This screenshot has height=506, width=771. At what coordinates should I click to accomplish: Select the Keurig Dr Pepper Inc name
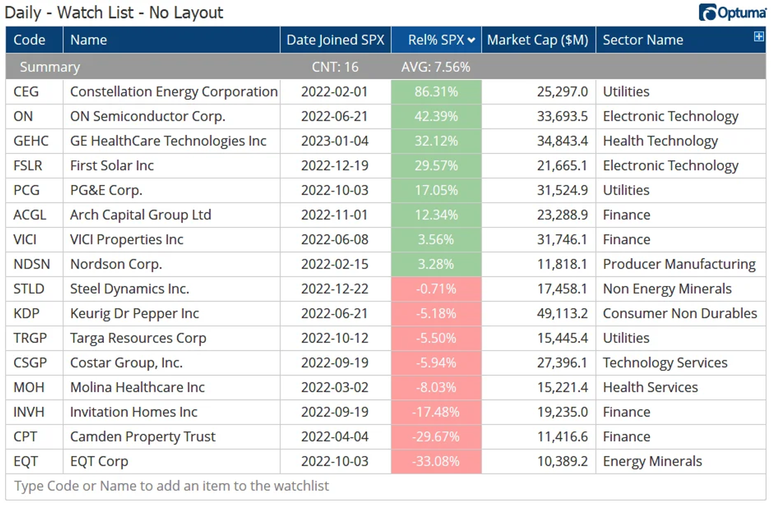point(134,313)
